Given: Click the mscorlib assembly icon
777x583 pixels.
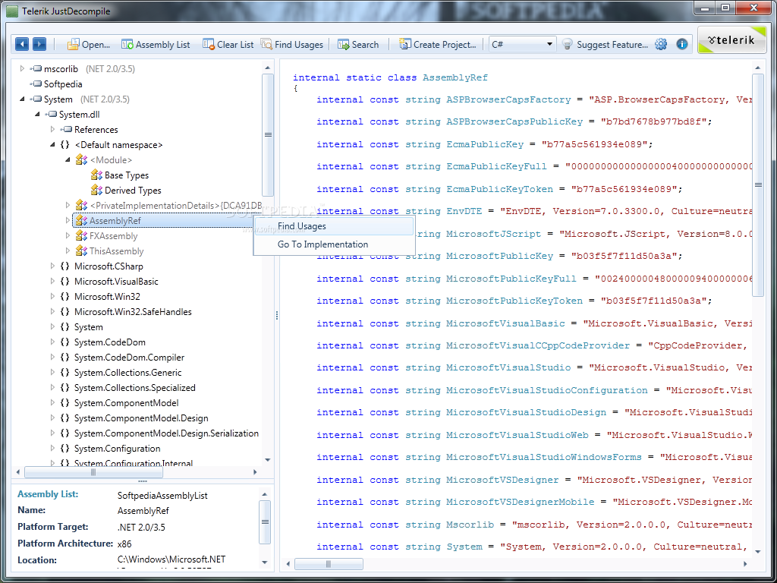Looking at the screenshot, I should (x=36, y=68).
